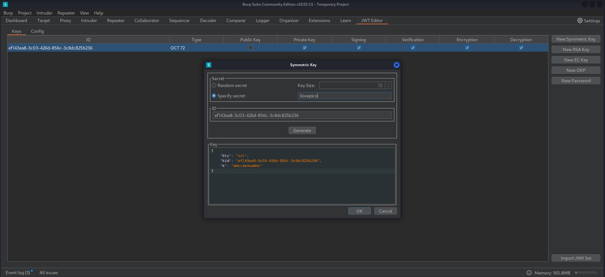Switch to the Collaborator tab
The width and height of the screenshot is (605, 277).
[147, 20]
